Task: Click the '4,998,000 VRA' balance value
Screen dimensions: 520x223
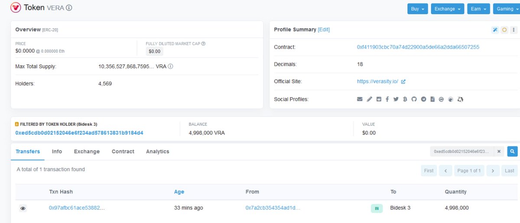Action: (x=207, y=133)
